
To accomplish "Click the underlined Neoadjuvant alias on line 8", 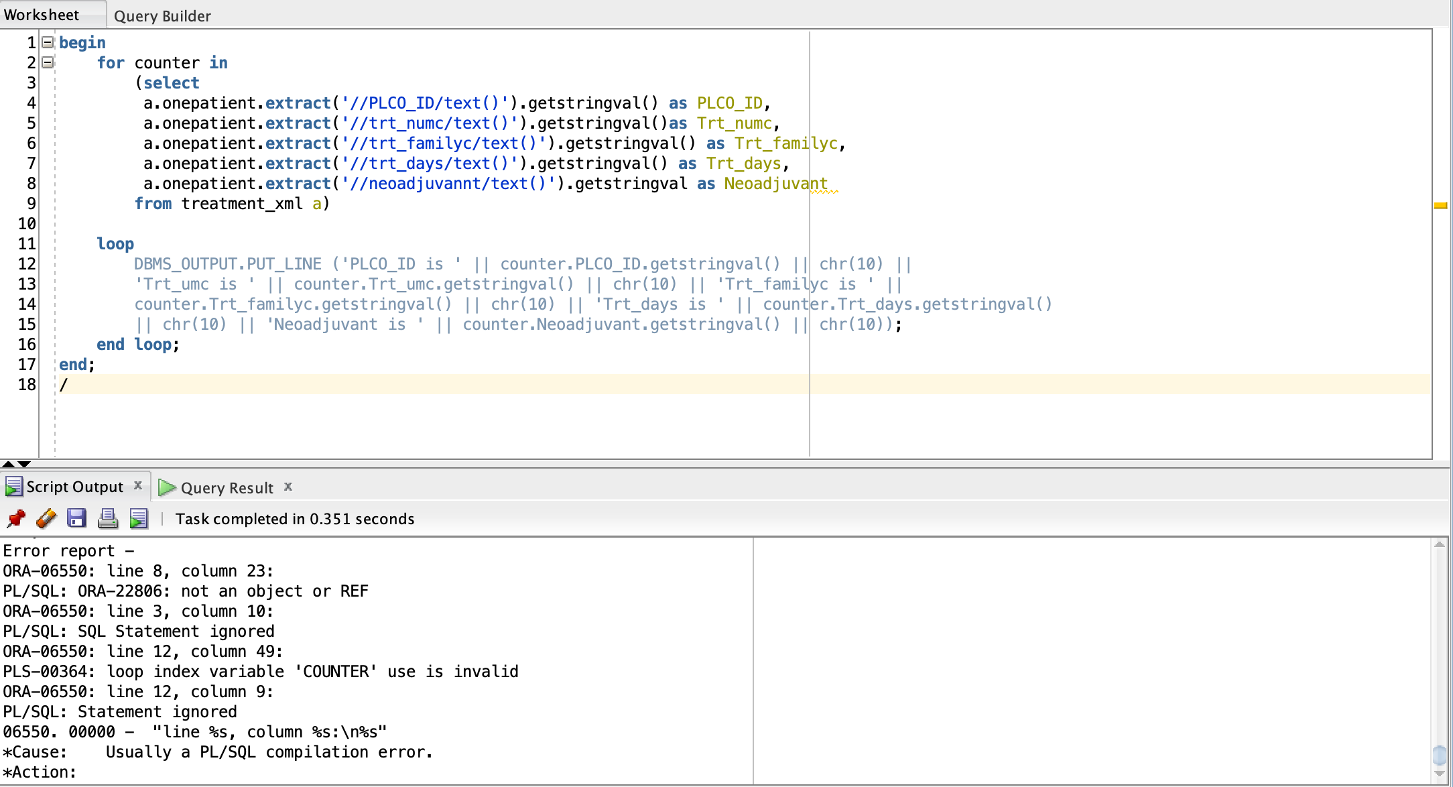I will (x=775, y=184).
